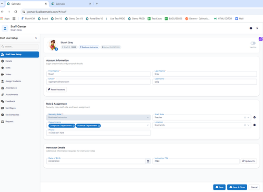Click the Set Schedules clock icon
Image resolution: width=263 pixels, height=192 pixels.
3,115
